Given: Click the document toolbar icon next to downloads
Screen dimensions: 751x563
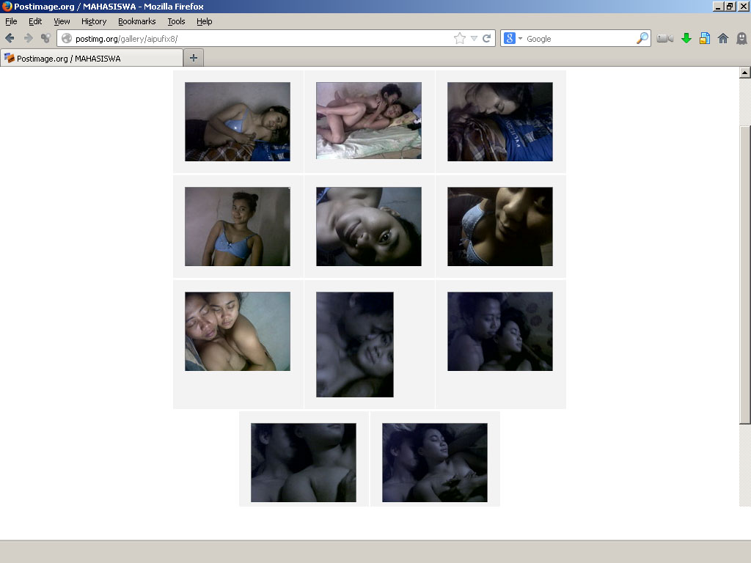Looking at the screenshot, I should (704, 38).
